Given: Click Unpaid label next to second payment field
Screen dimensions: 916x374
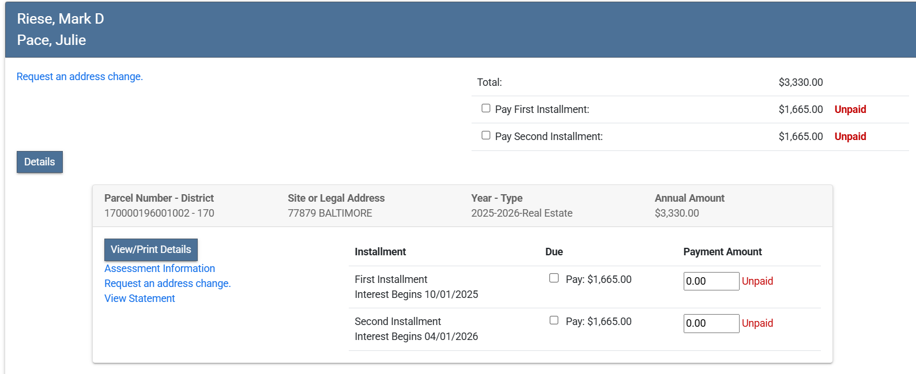Looking at the screenshot, I should point(757,323).
